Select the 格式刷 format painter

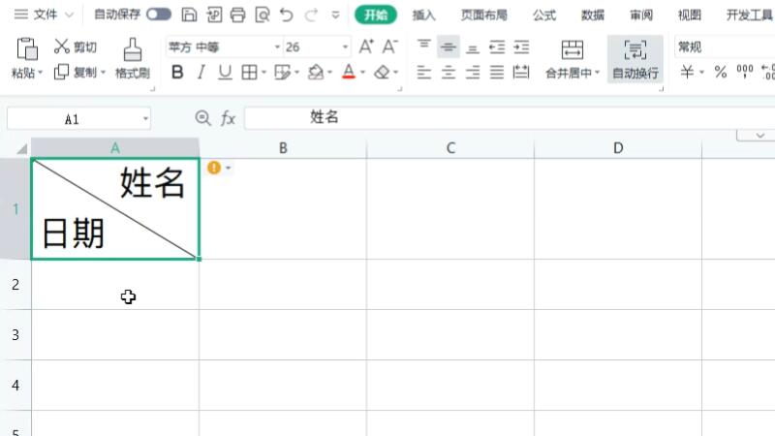[x=133, y=59]
